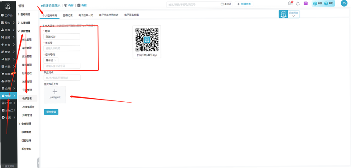Switch to the 个人证书申请 tab

point(50,15)
